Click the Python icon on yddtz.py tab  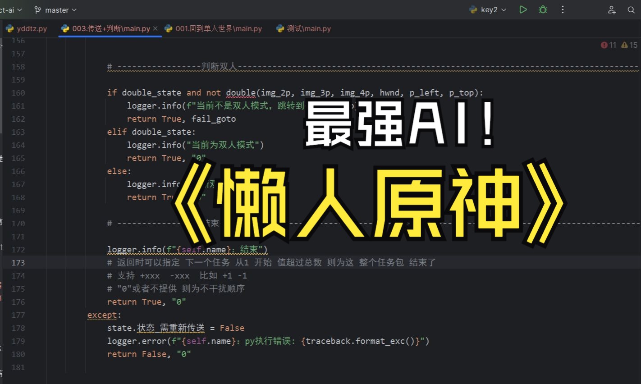[x=10, y=28]
